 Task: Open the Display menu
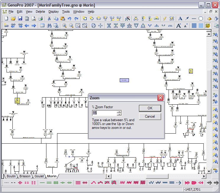click(x=54, y=12)
